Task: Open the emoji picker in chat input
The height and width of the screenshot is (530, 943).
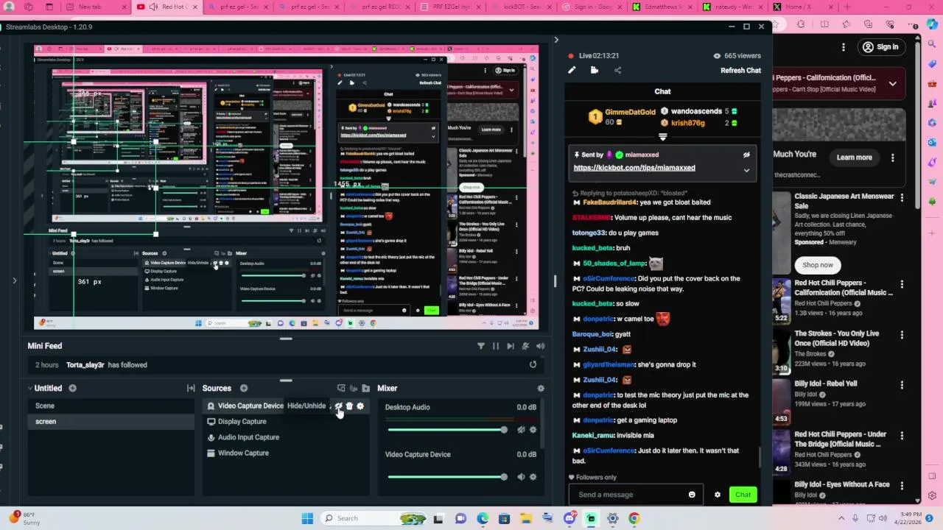Action: tap(692, 495)
